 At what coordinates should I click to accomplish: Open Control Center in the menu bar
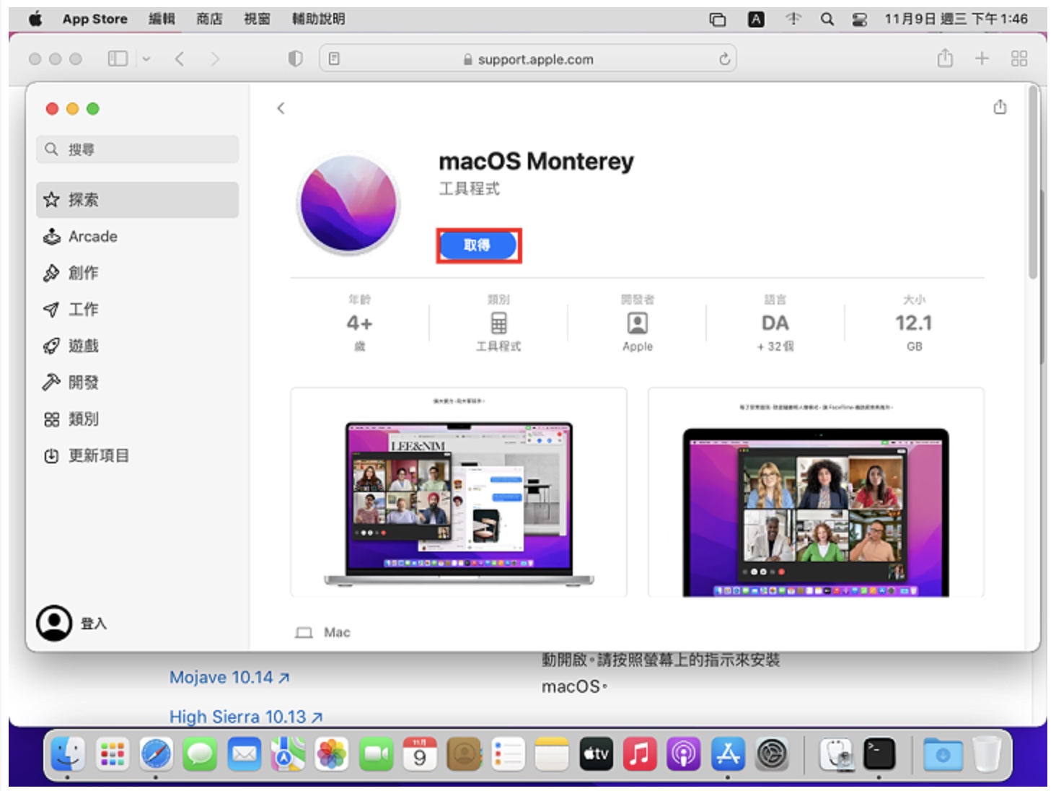[860, 19]
